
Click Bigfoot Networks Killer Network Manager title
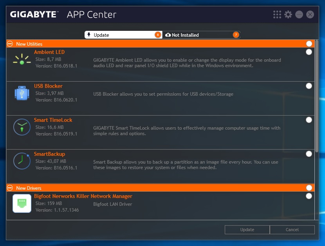click(x=83, y=196)
